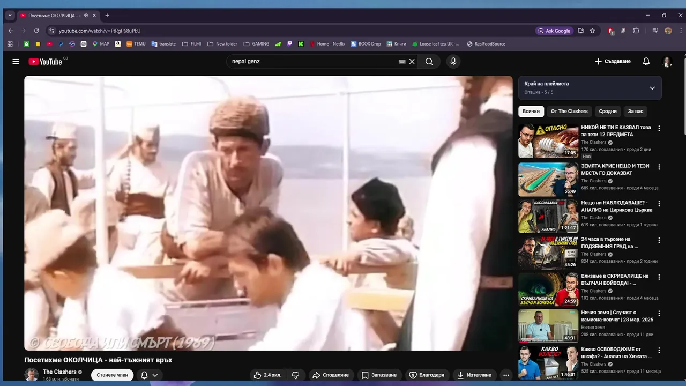Open YouTube notifications bell
Image resolution: width=686 pixels, height=386 pixels.
tap(646, 62)
